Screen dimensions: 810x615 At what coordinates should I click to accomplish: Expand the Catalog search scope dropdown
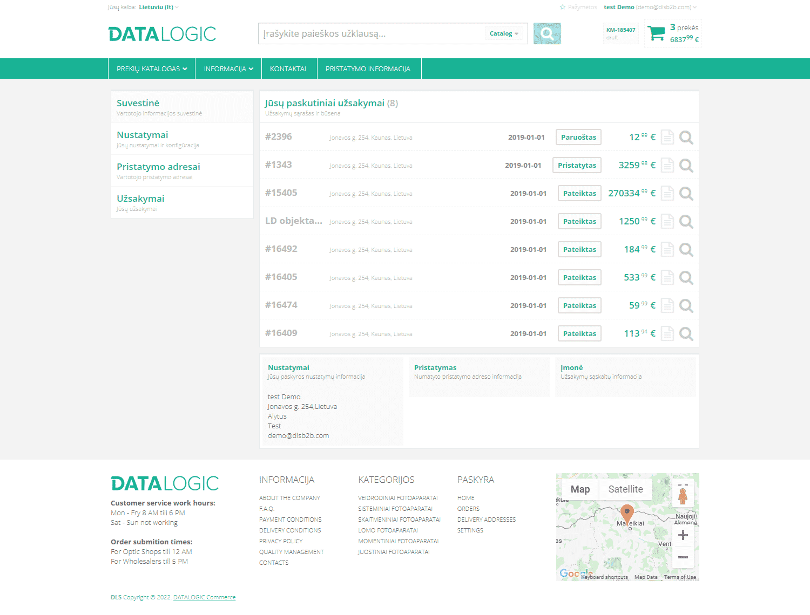[503, 33]
